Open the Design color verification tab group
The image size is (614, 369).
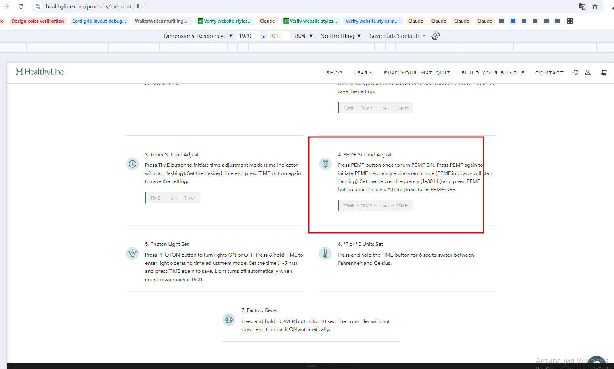click(x=38, y=21)
